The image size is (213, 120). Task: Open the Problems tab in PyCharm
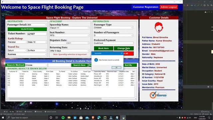(28, 112)
